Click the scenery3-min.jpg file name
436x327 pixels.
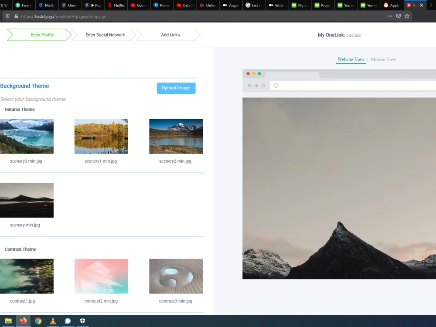pyautogui.click(x=26, y=161)
